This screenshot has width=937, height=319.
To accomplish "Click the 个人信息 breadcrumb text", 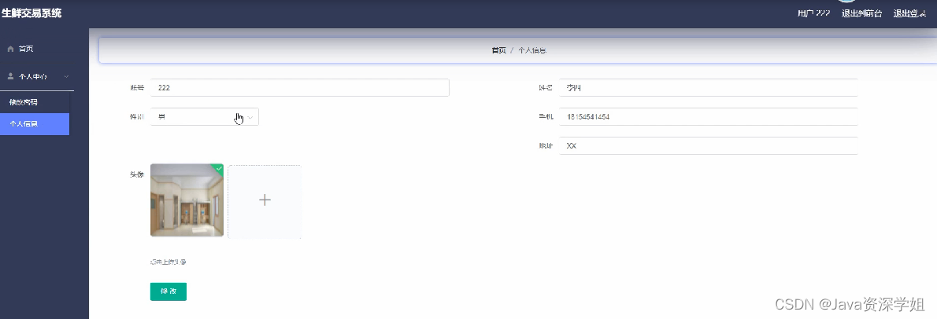I will coord(531,51).
